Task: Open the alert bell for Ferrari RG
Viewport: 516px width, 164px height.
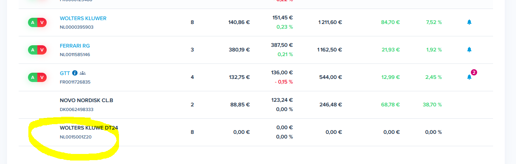Action: (469, 50)
